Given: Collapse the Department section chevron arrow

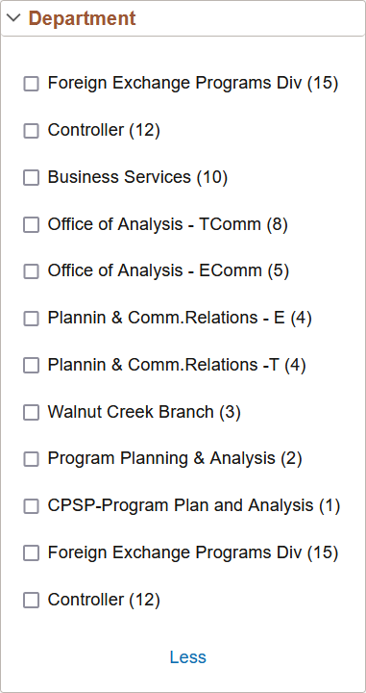Looking at the screenshot, I should 14,18.
